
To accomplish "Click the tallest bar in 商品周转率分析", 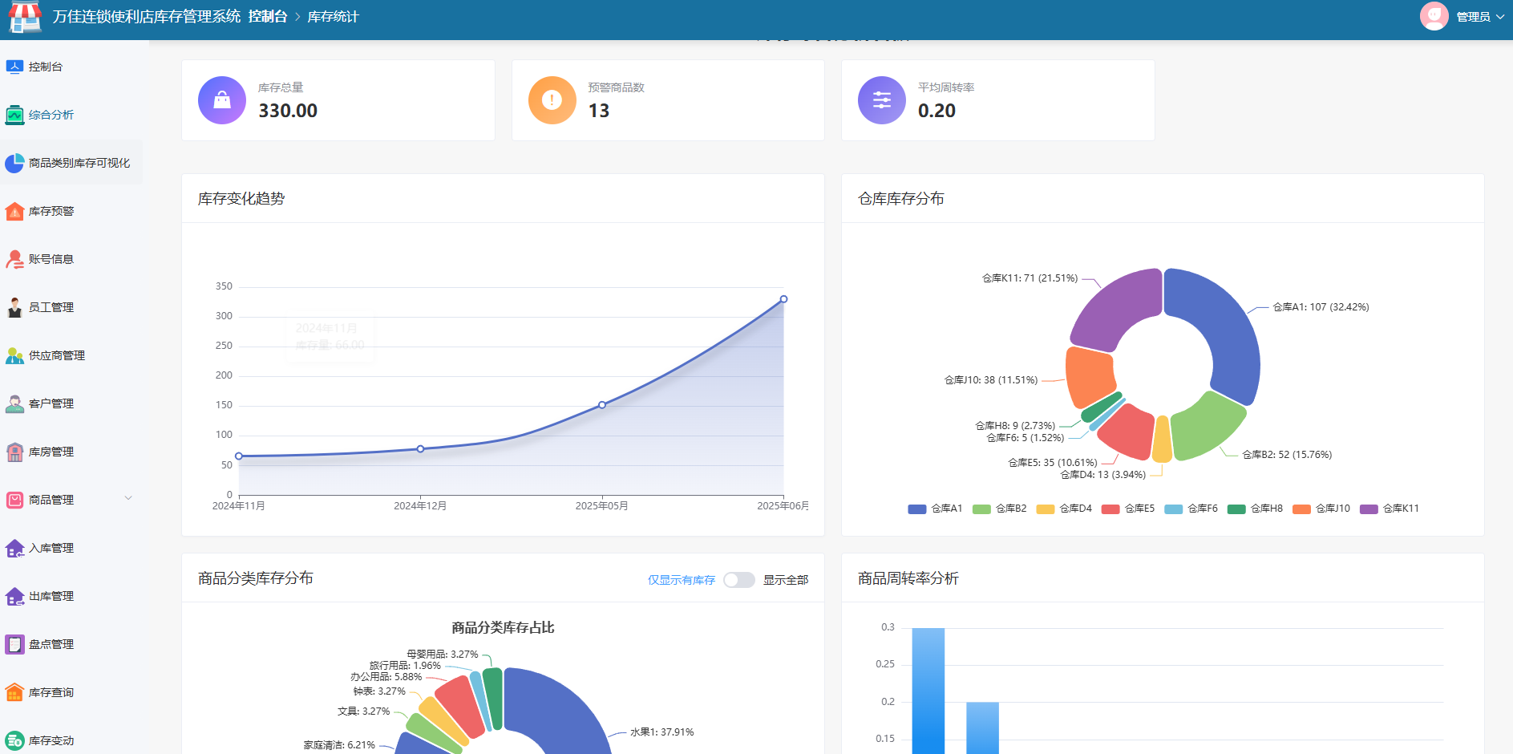I will click(928, 691).
